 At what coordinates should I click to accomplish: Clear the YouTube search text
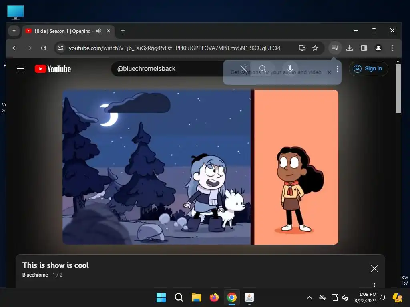click(x=244, y=69)
